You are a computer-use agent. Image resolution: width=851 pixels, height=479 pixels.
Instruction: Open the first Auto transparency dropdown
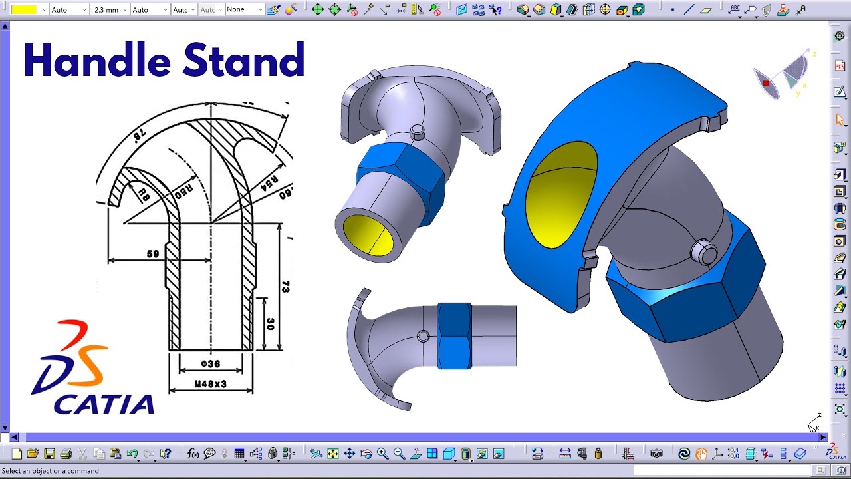tap(84, 10)
